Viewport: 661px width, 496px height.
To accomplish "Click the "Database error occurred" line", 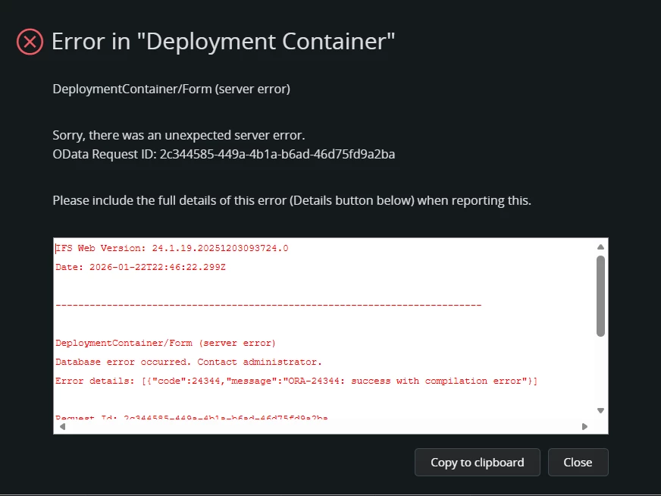I will pos(188,362).
